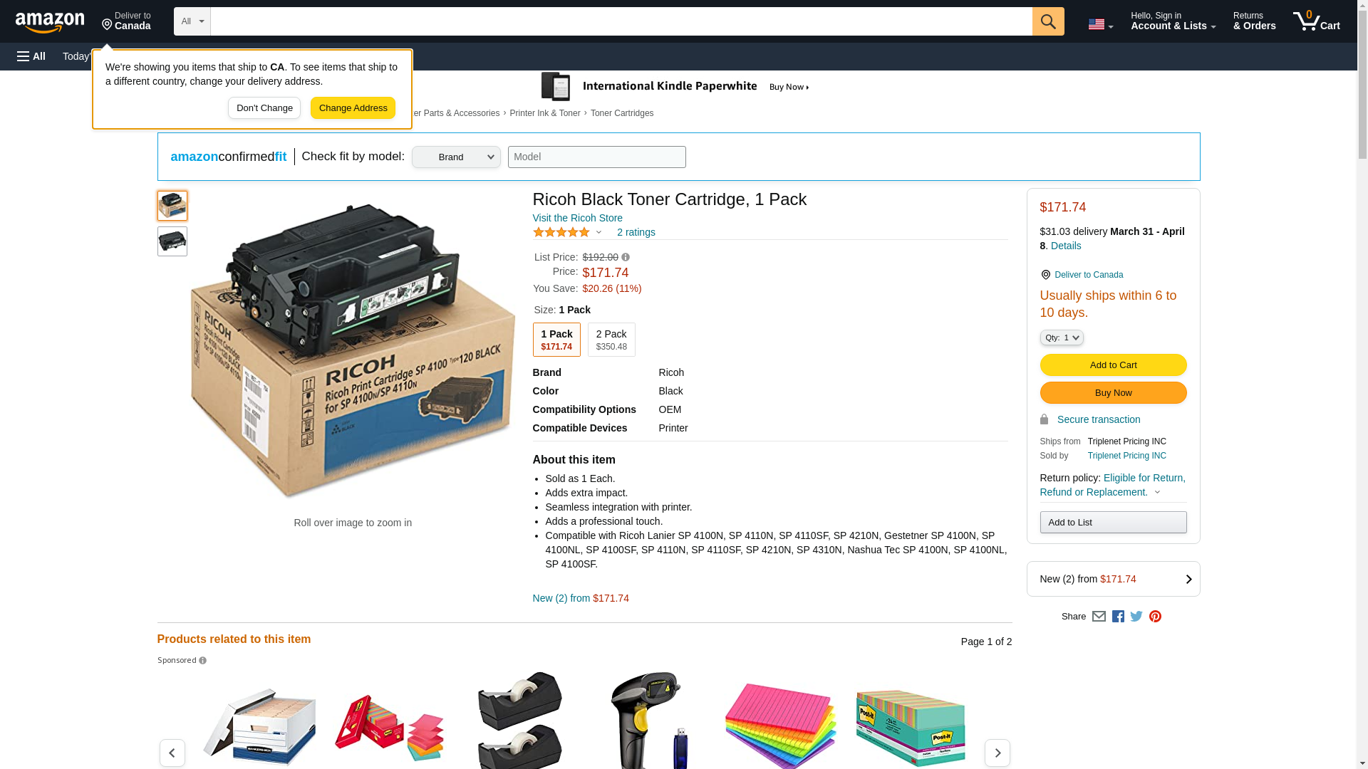Click the Add to Cart button
This screenshot has height=769, width=1368.
tap(1113, 365)
